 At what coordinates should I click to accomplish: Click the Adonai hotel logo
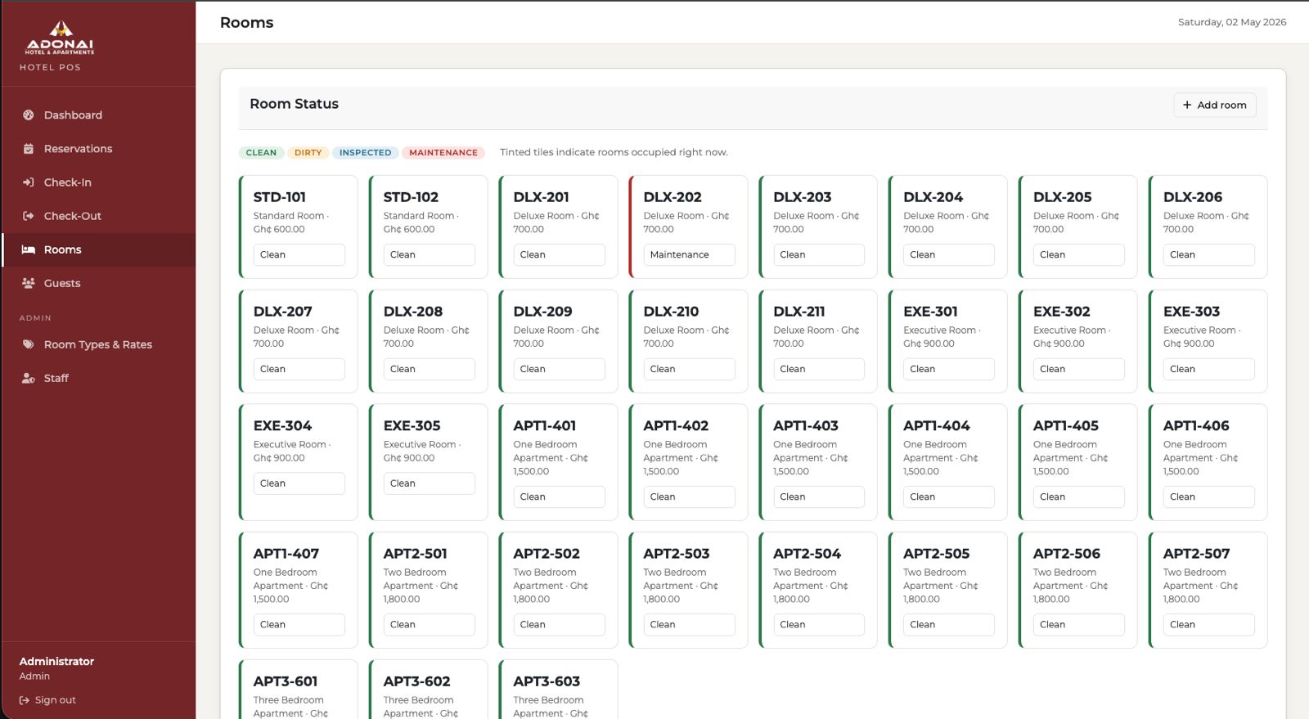tap(60, 38)
